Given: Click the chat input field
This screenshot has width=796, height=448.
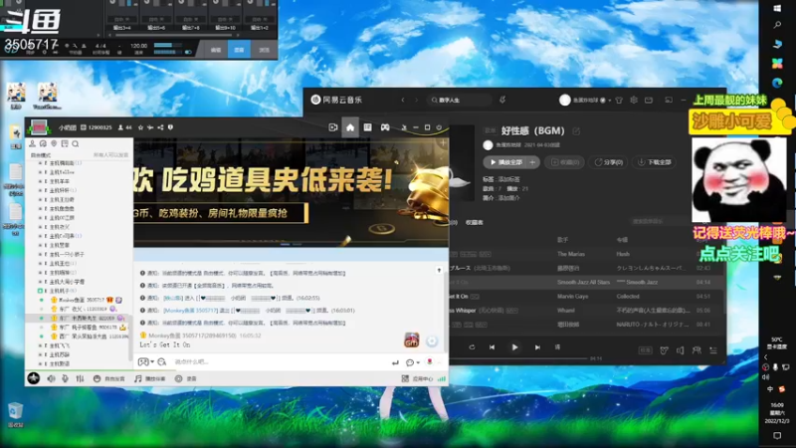Looking at the screenshot, I should [280, 362].
